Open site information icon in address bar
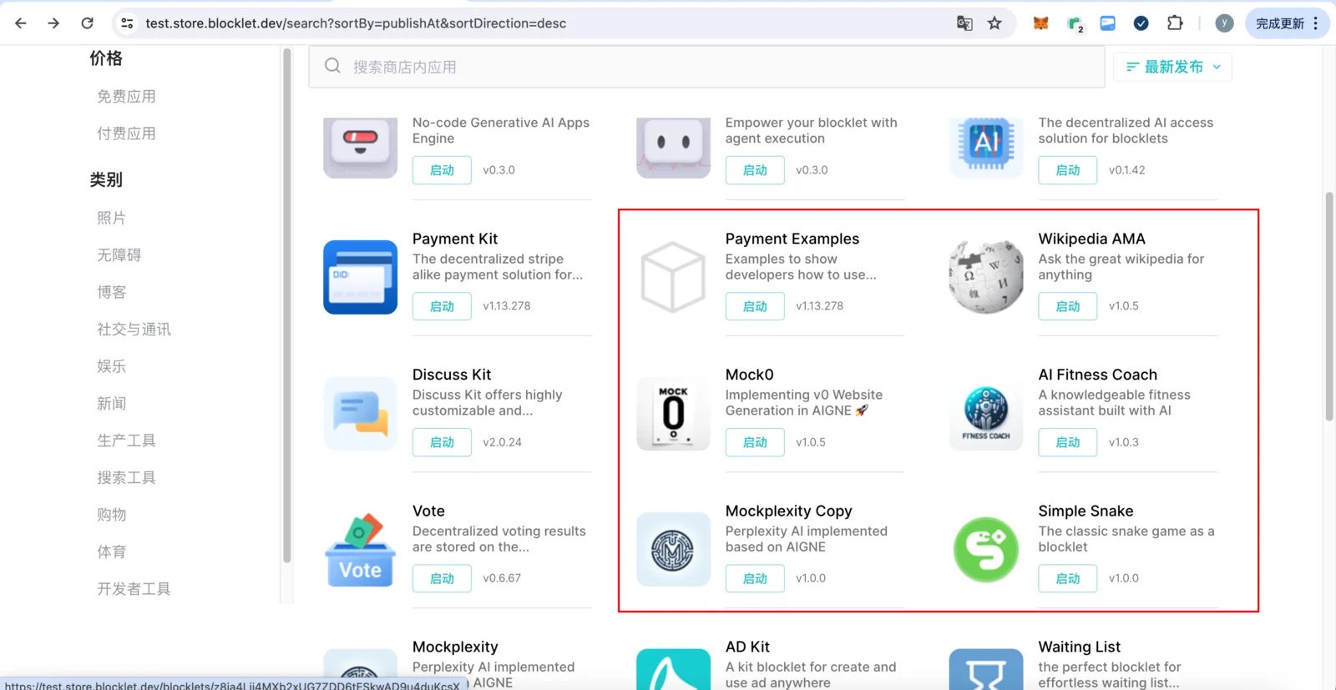 [127, 23]
